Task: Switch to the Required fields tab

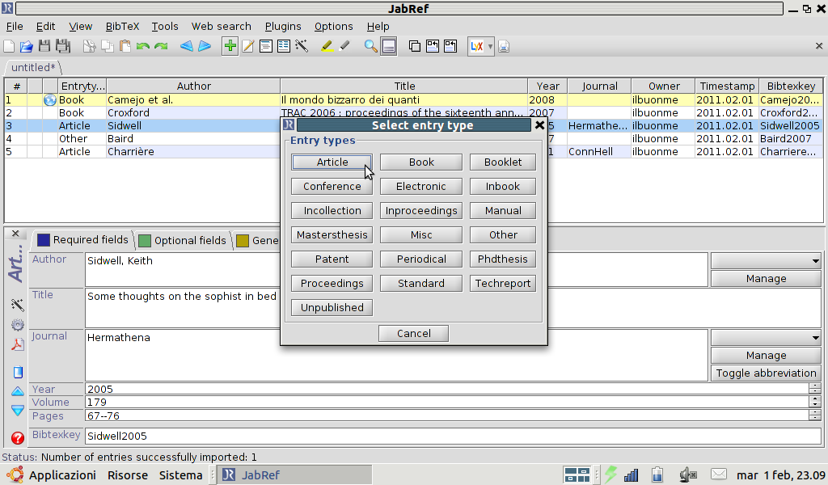Action: [82, 240]
